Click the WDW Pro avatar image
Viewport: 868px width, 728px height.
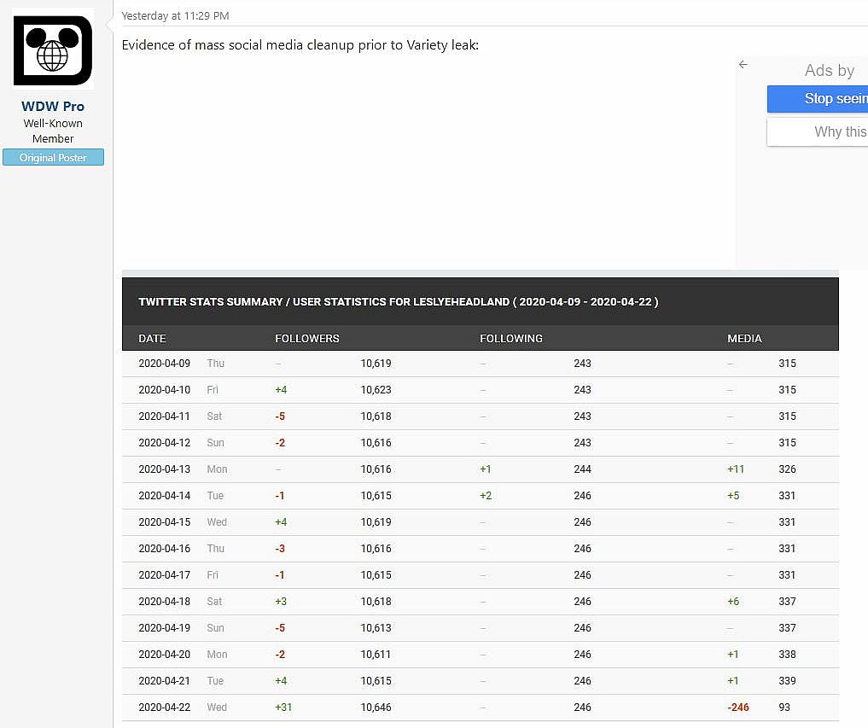pyautogui.click(x=53, y=50)
